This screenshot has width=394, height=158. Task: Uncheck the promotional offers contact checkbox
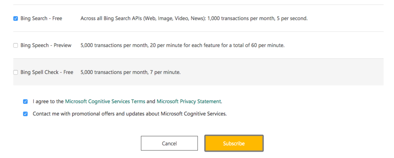pyautogui.click(x=25, y=114)
